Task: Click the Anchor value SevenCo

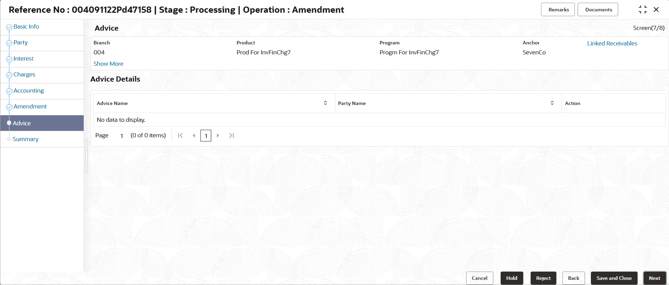Action: point(534,52)
